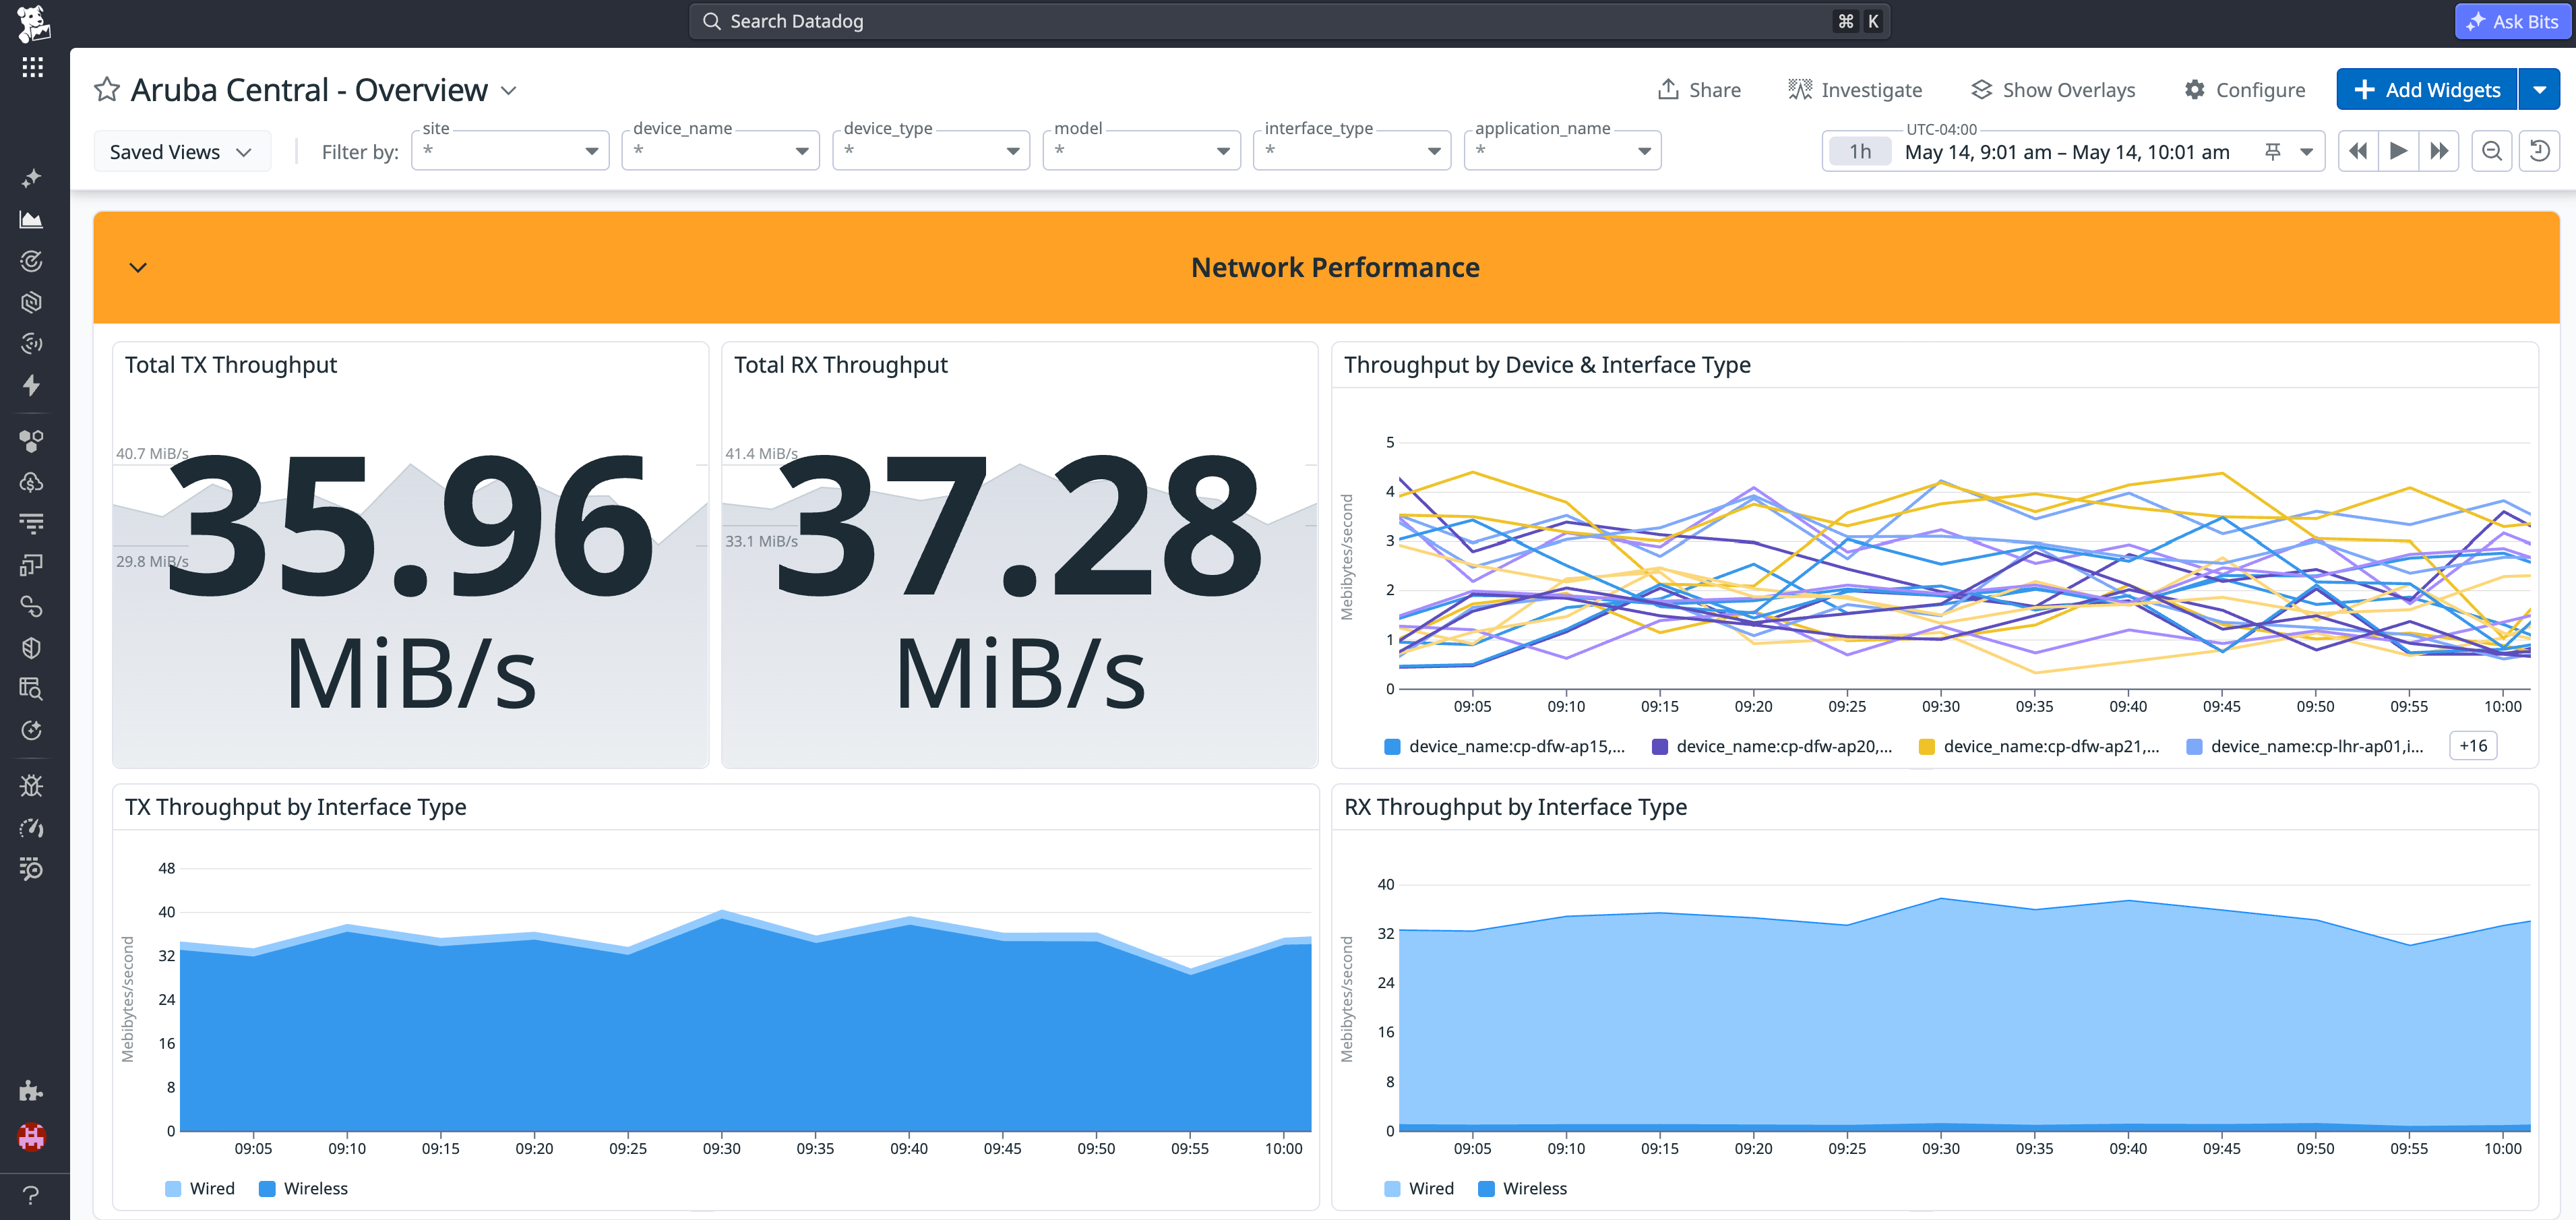The image size is (2576, 1220).
Task: Open the application_name filter dropdown
Action: point(1562,151)
